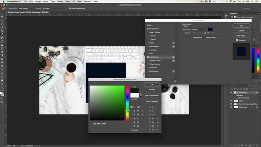
Task: Click New Style button
Action: click(x=241, y=36)
